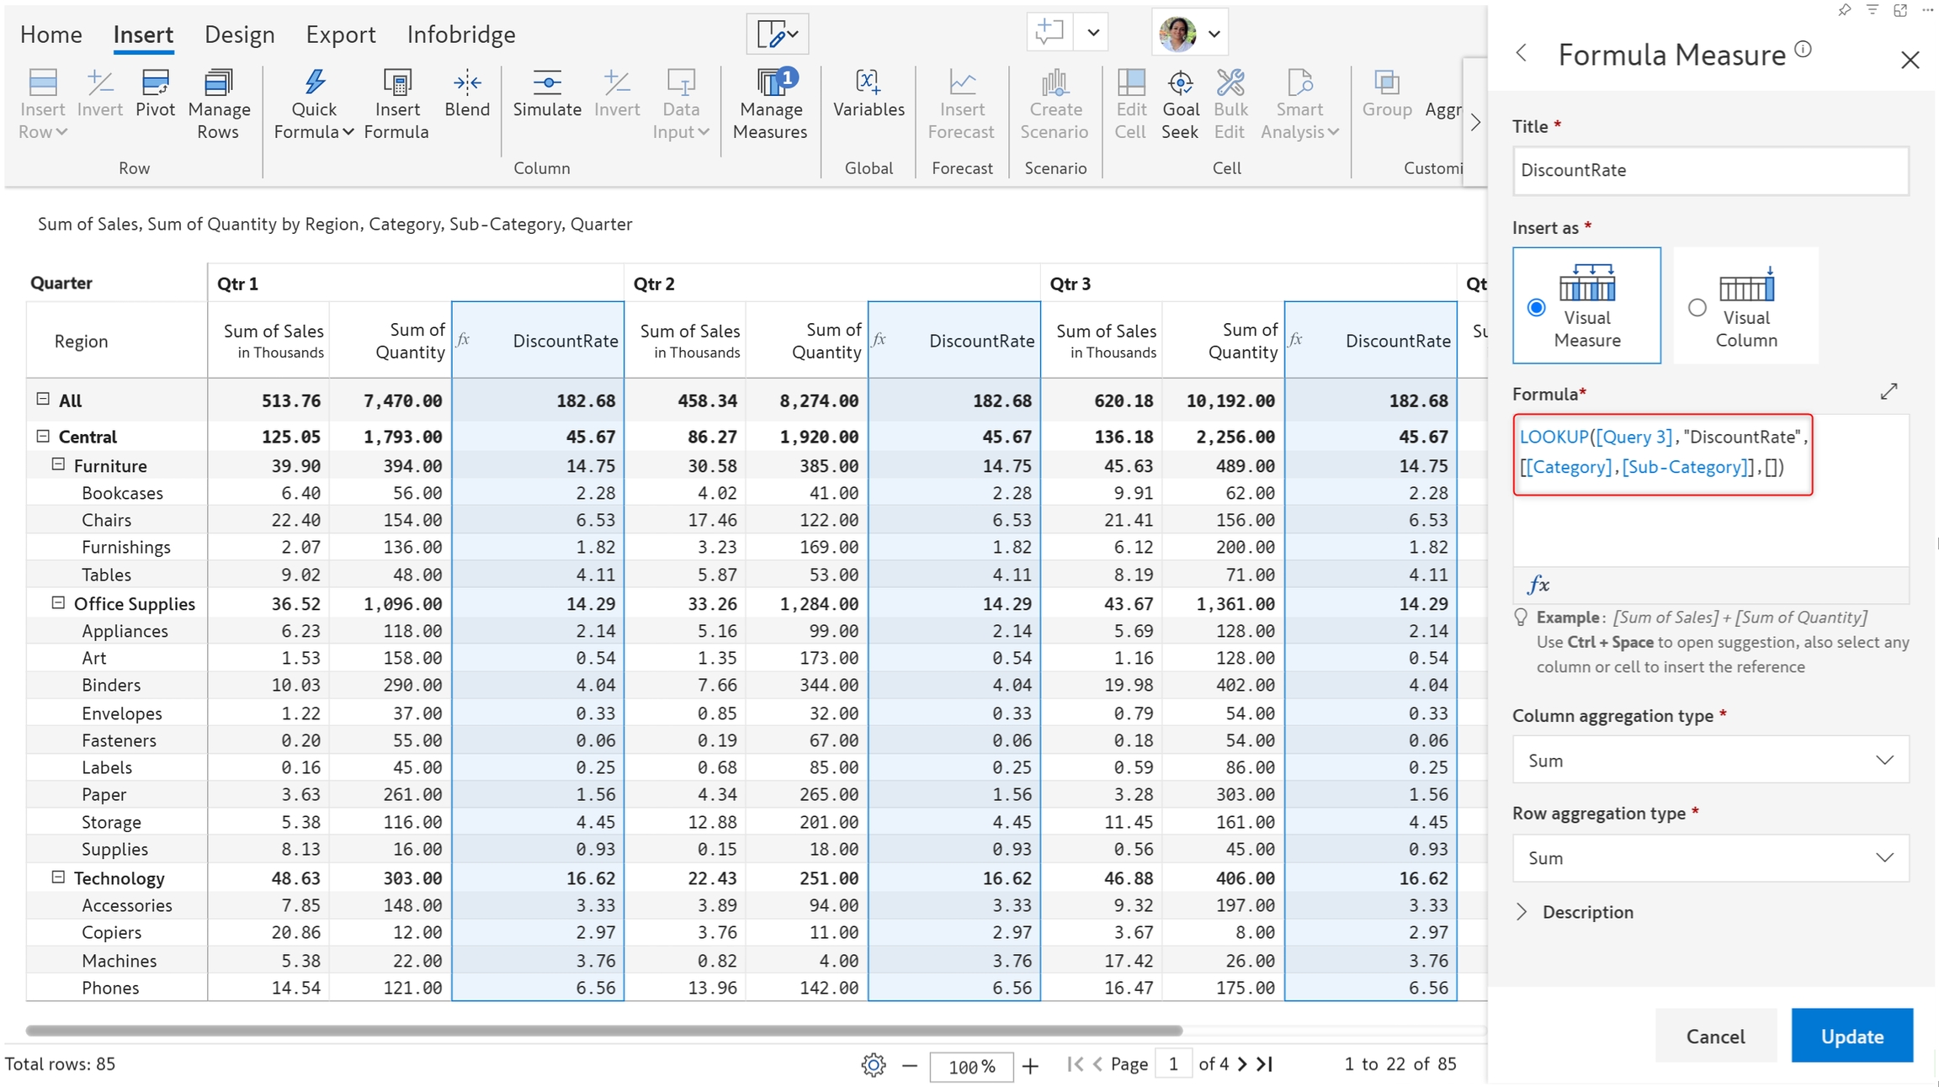Expand the Description section
Image resolution: width=1939 pixels, height=1087 pixels.
(1522, 912)
